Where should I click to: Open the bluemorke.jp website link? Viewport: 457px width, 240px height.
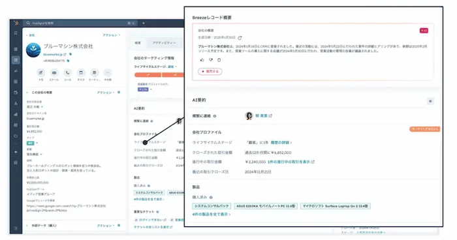[53, 55]
